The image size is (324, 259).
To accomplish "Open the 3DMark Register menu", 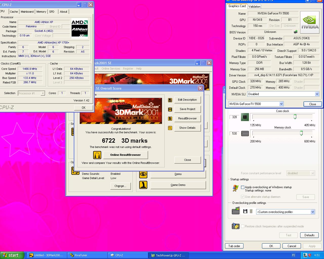I will point(128,69).
